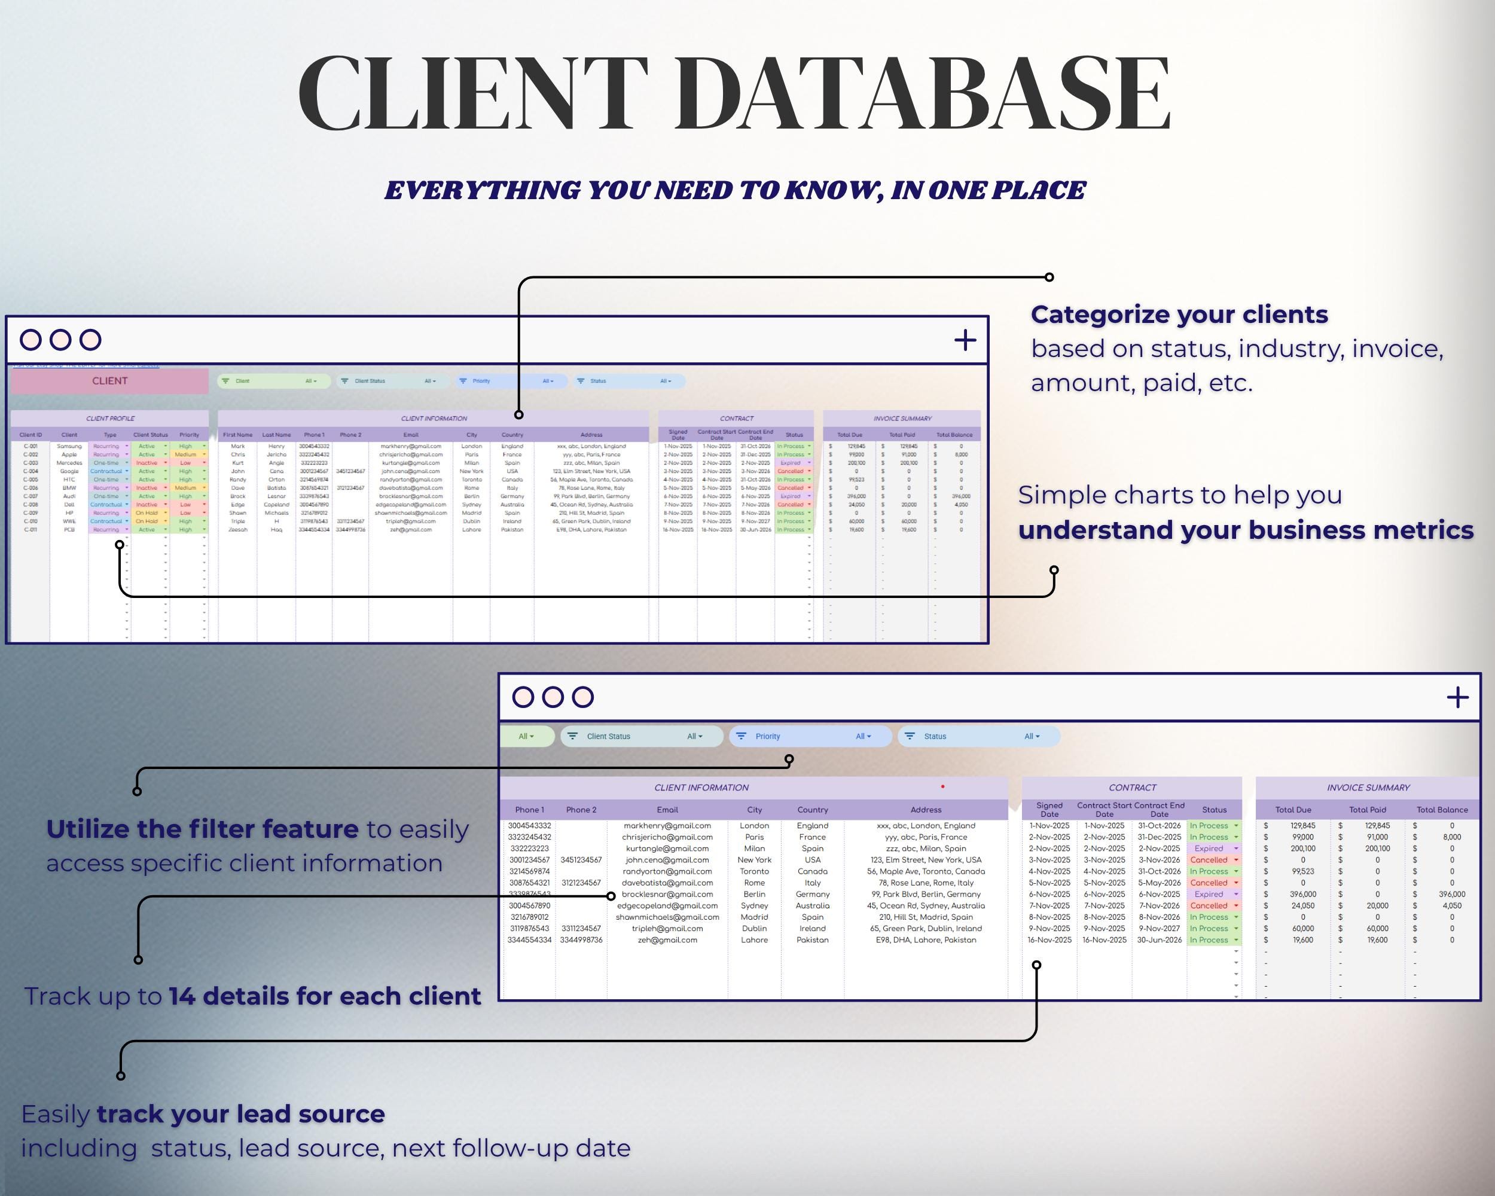Open the Expired status dropdown for Milan row in lower window
This screenshot has width=1495, height=1196.
pyautogui.click(x=1235, y=849)
